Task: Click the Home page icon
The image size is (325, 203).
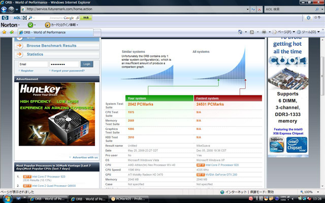Action: point(240,32)
